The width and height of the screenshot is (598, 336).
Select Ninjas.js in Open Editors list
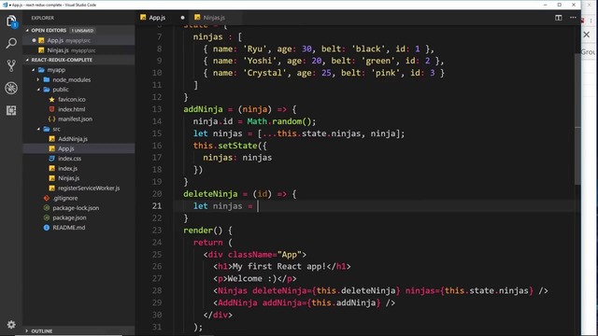(x=78, y=50)
